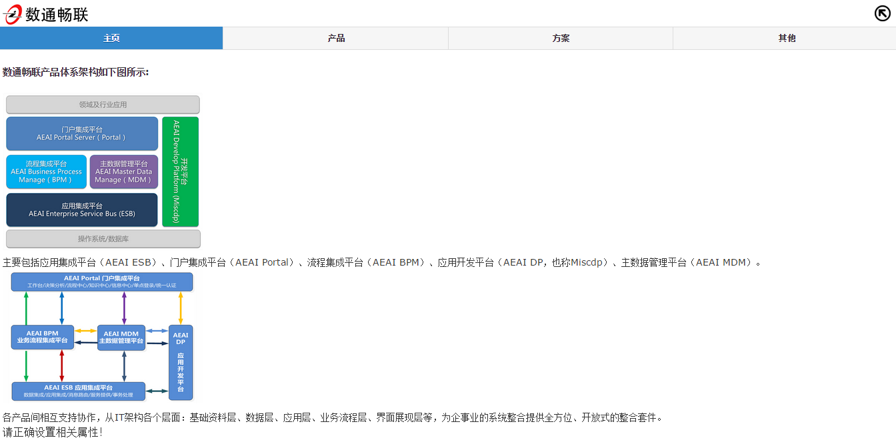The image size is (896, 438).
Task: Click the 数通畅联 brand title text
Action: [x=57, y=15]
